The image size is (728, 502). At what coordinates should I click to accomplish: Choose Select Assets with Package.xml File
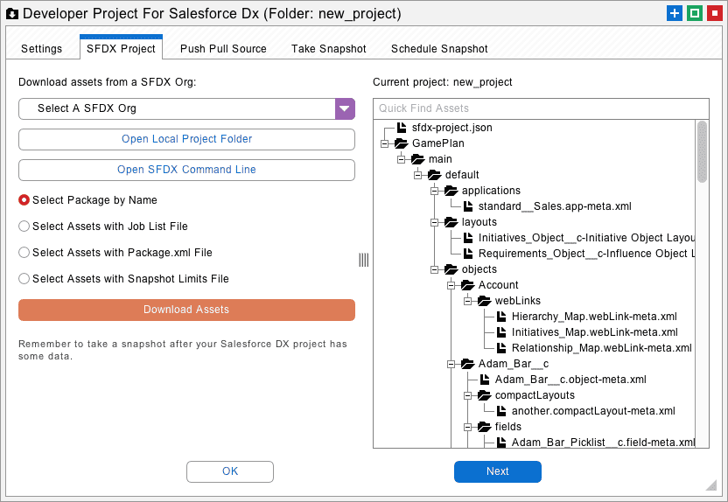(24, 253)
